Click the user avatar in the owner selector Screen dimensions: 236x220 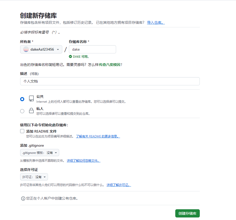click(x=26, y=49)
